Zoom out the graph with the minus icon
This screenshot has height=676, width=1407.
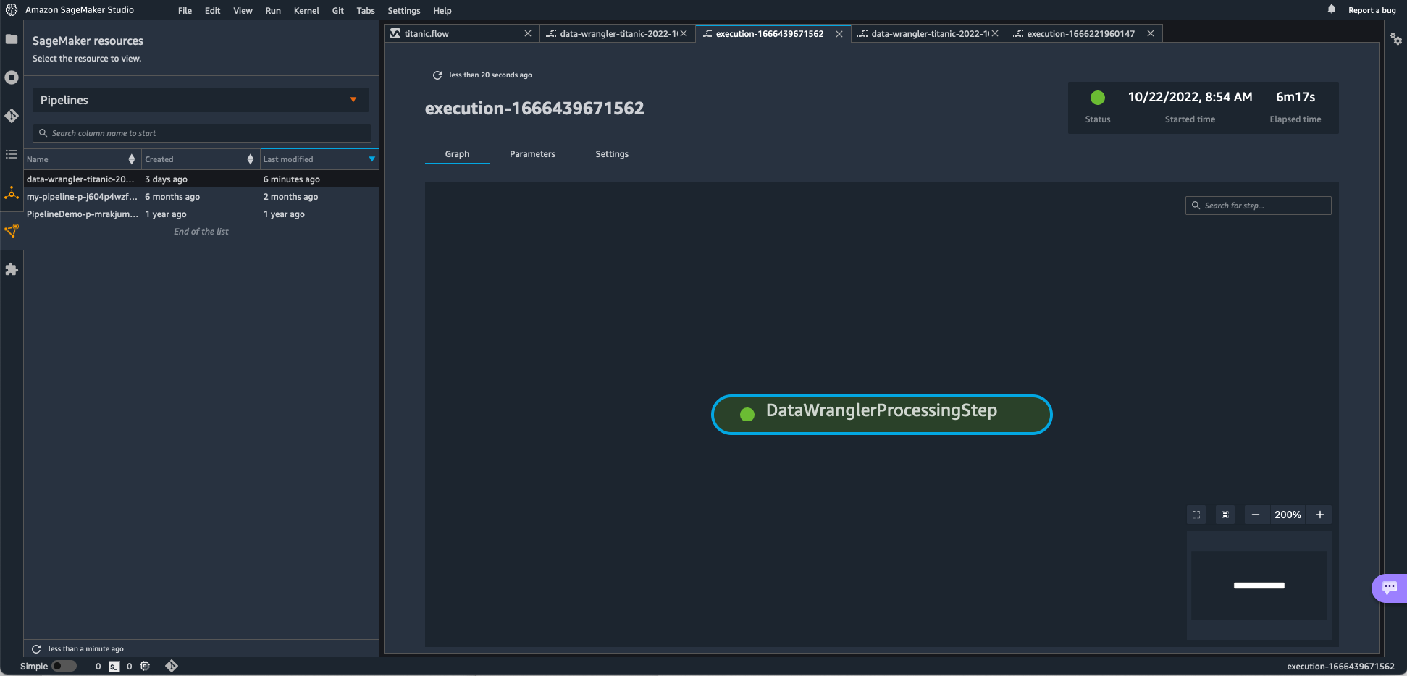tap(1256, 515)
